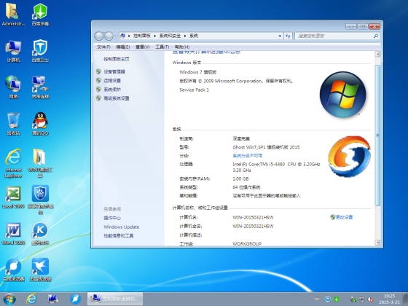Open Performance Information and Tools link

click(x=118, y=235)
